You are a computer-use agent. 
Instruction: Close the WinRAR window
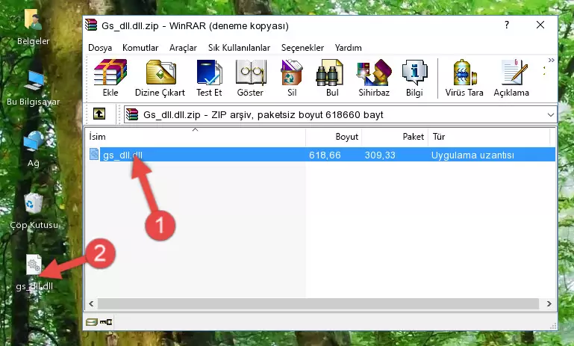(x=540, y=25)
